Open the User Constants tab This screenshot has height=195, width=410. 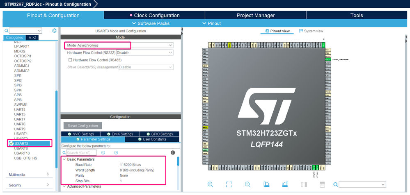pos(152,139)
